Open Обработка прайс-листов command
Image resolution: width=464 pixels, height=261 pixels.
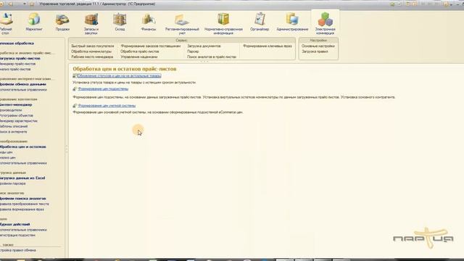(140, 51)
